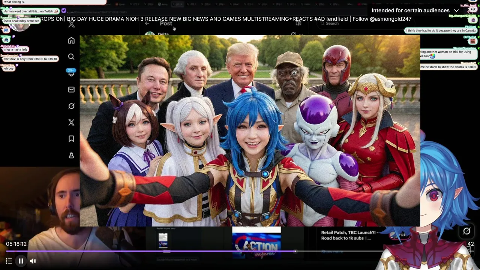480x270 pixels.
Task: Click chat message 'they are in Canada'
Action: pyautogui.click(x=441, y=31)
